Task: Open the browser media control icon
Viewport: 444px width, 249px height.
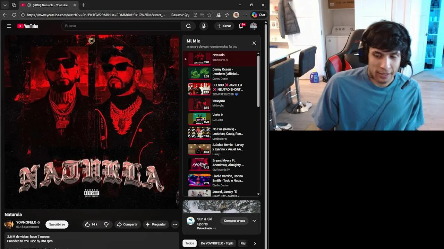Action: (218, 15)
